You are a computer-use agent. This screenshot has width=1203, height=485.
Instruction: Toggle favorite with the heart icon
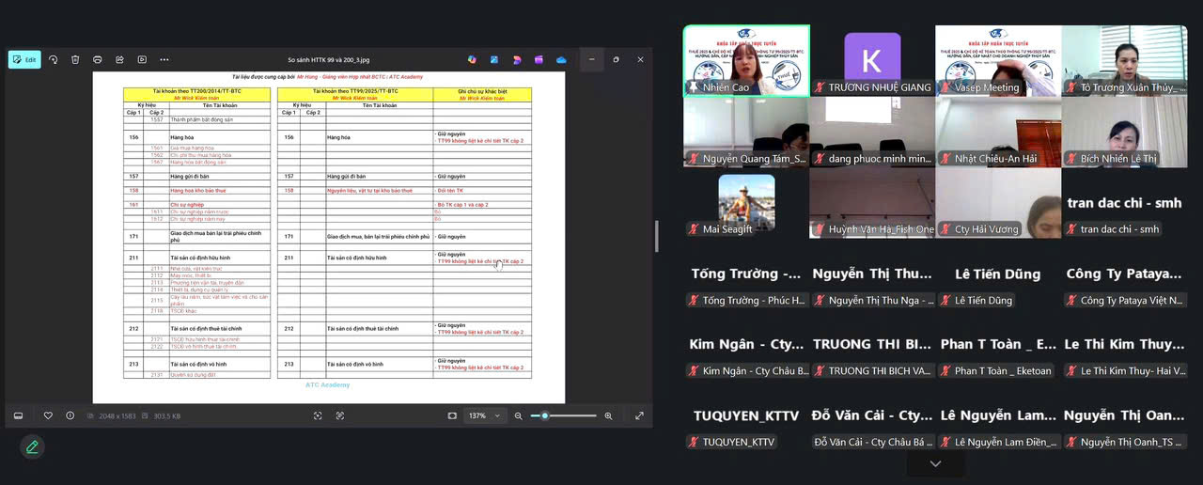pyautogui.click(x=48, y=415)
